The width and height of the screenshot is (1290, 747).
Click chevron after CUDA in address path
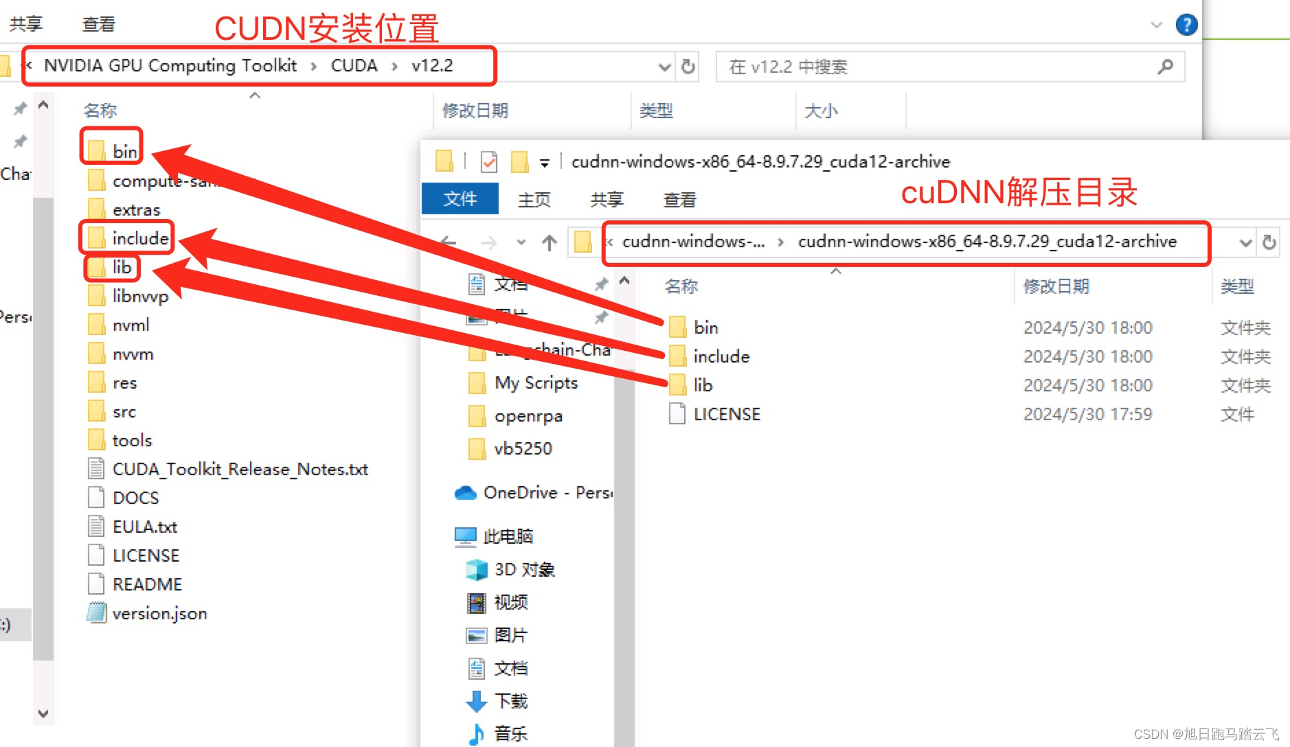tap(395, 66)
